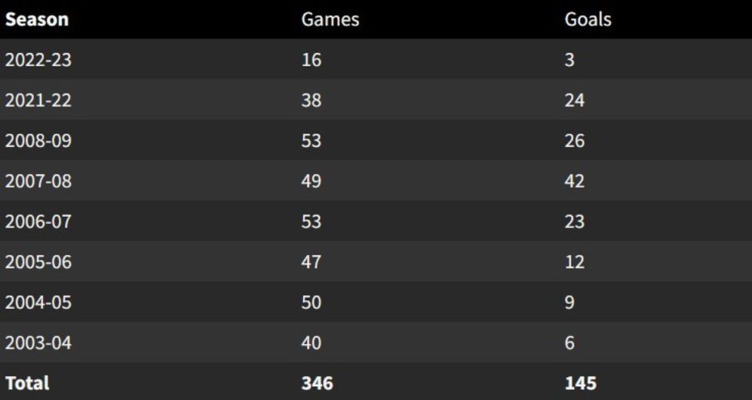Click the 47 games cell for 2005-06
This screenshot has height=400, width=752.
312,262
